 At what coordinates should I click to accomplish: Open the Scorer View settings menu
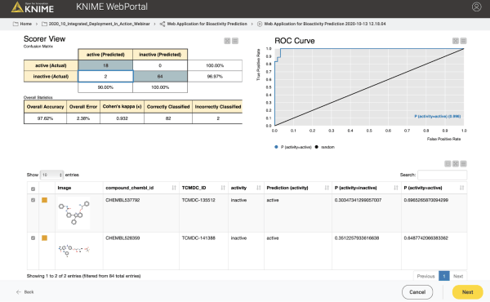pyautogui.click(x=235, y=41)
